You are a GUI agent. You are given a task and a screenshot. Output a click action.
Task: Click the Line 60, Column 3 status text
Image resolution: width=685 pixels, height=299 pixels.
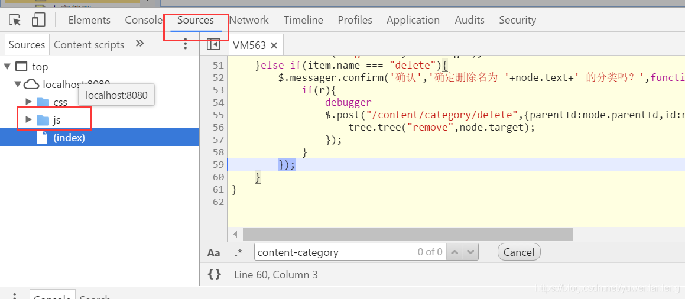tap(275, 275)
